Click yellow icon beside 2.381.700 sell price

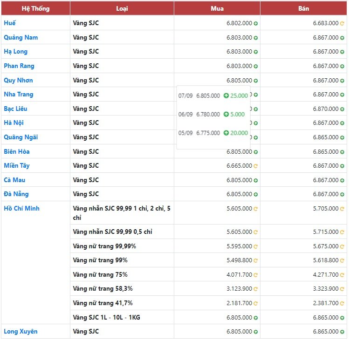[x=342, y=303]
